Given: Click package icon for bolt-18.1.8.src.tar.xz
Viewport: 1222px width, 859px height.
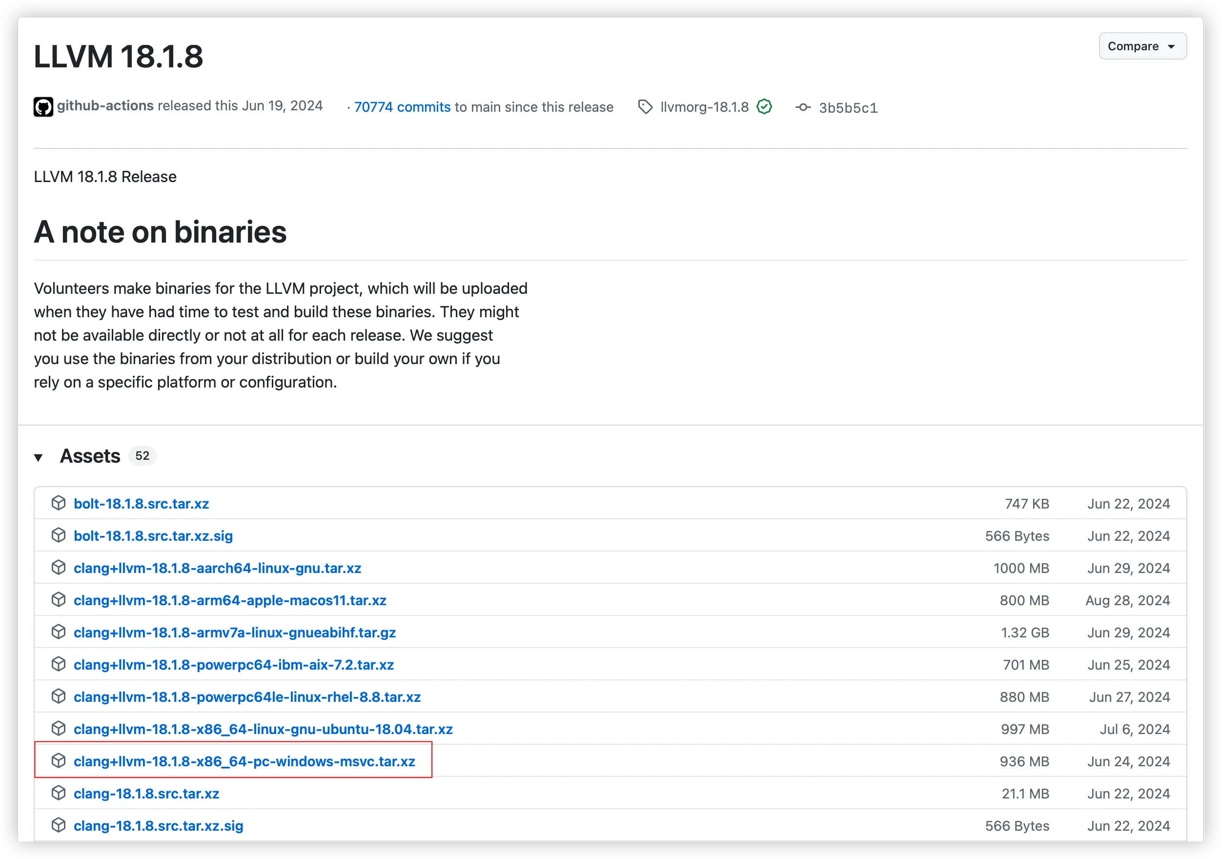Looking at the screenshot, I should point(59,503).
